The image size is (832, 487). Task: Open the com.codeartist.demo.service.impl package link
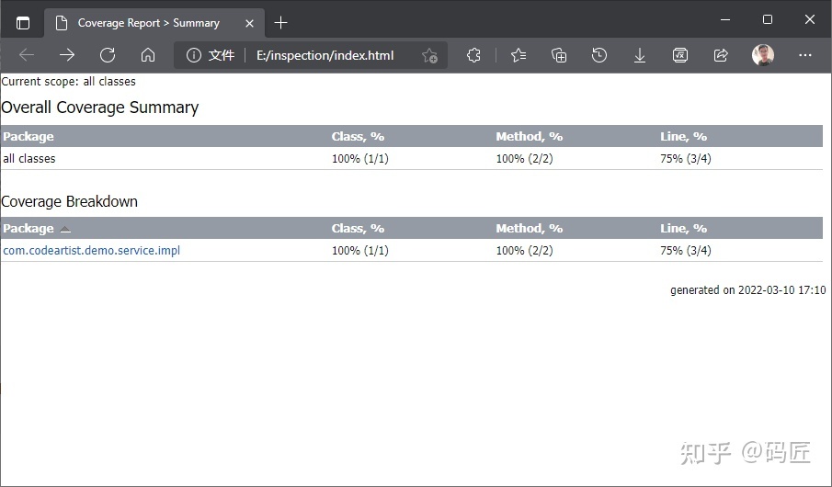pyautogui.click(x=91, y=251)
